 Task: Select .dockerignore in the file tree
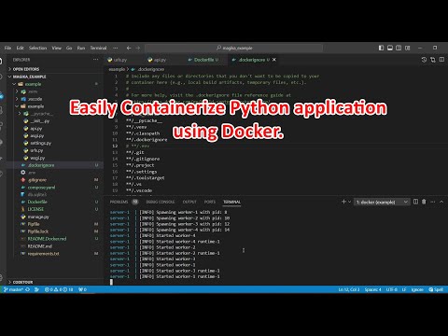point(41,165)
